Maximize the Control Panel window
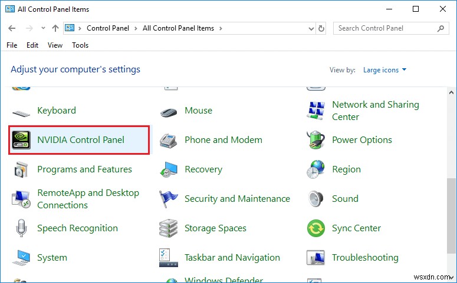Image resolution: width=457 pixels, height=283 pixels. click(x=416, y=9)
